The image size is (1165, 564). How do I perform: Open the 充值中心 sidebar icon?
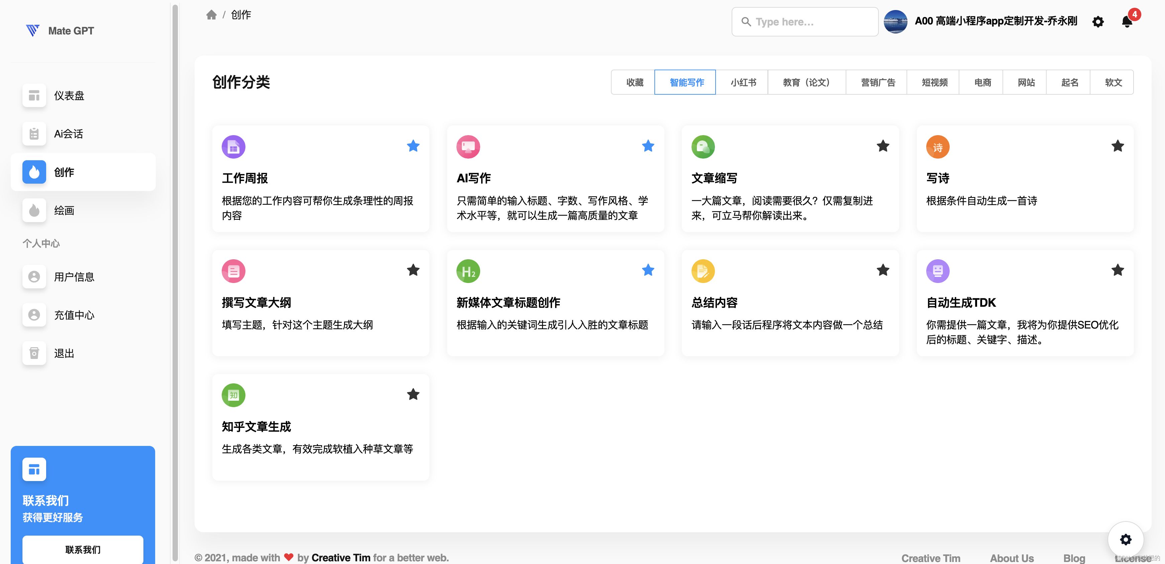click(34, 315)
